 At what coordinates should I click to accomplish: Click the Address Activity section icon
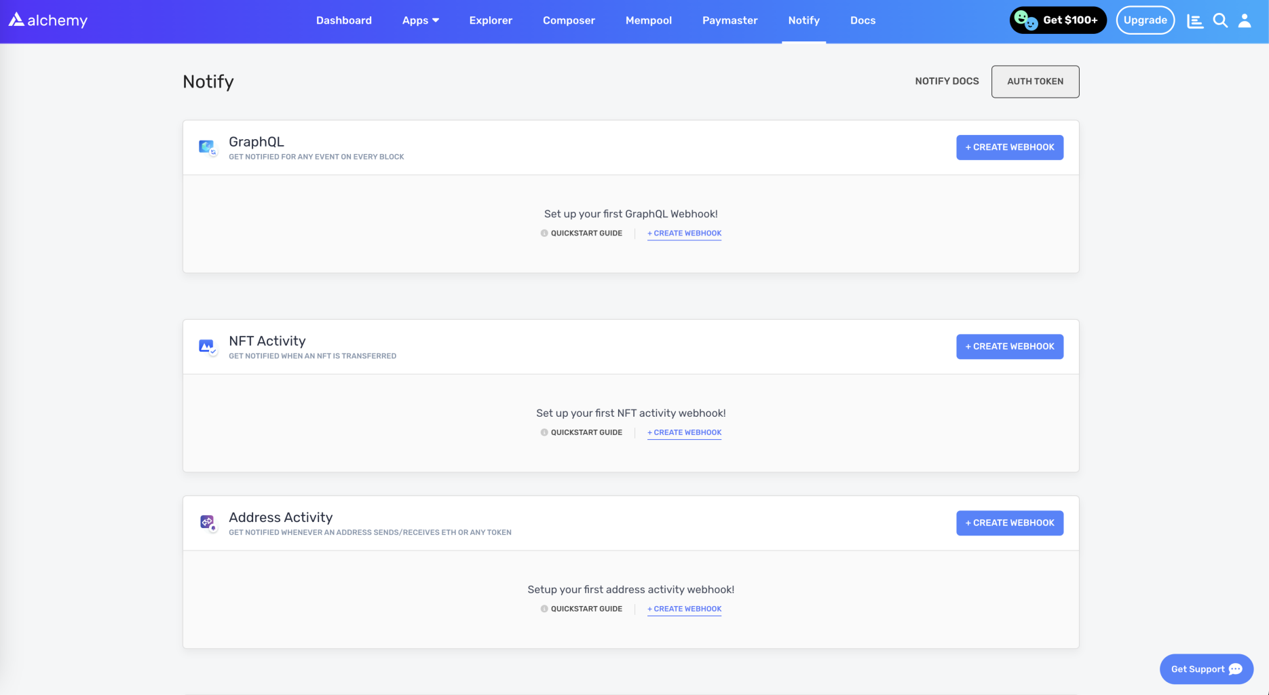point(208,523)
